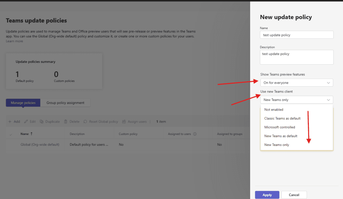Click the Assign users icon
The image size is (343, 199).
[124, 122]
